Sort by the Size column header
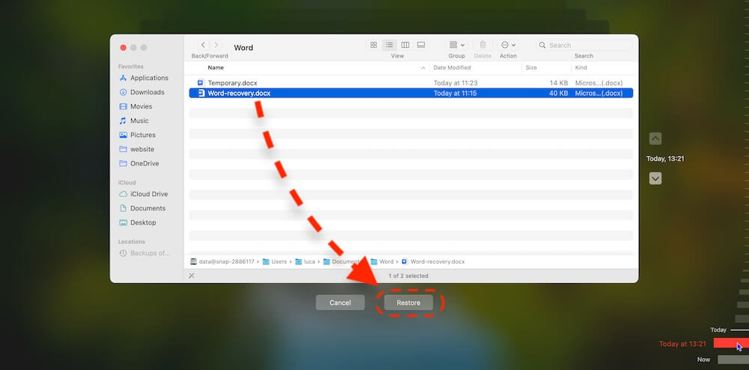 point(531,68)
